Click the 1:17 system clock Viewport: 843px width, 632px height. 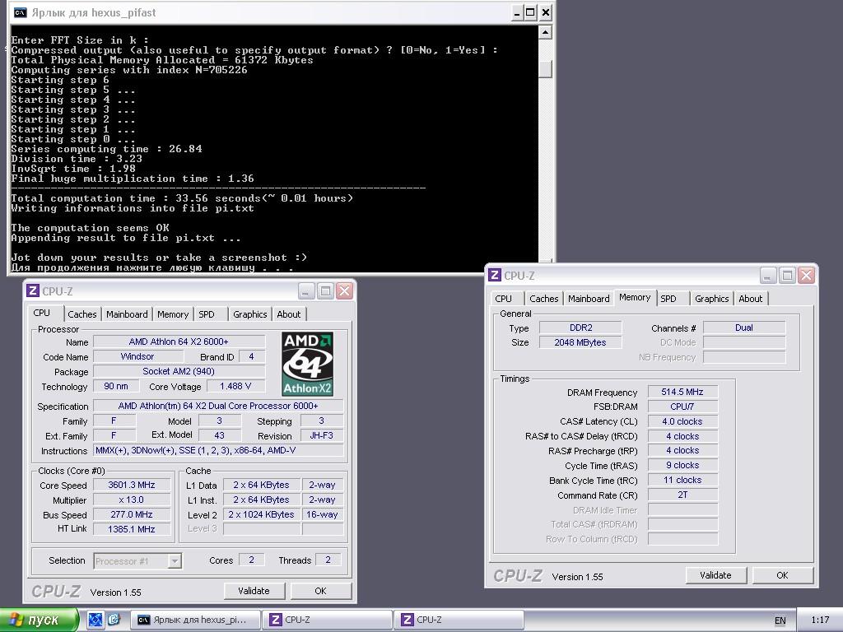820,620
